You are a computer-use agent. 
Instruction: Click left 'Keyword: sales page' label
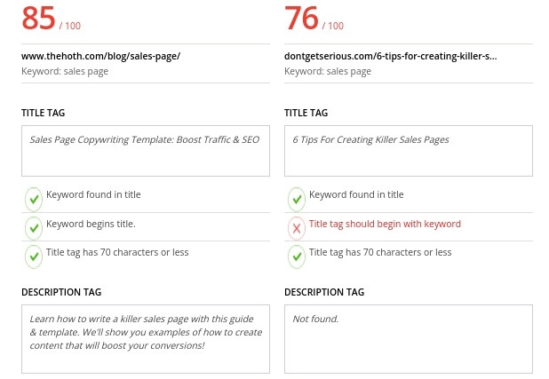tap(65, 71)
